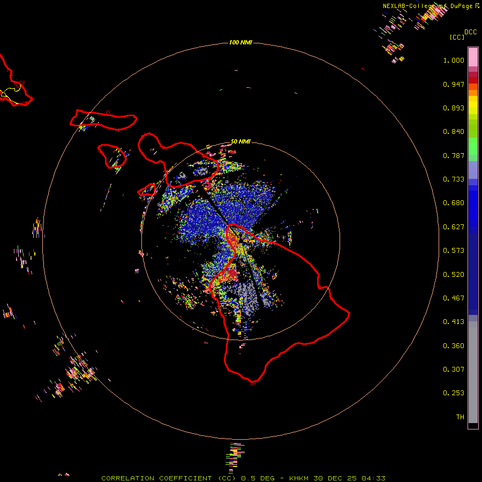Click the NEXLAB-College of DuPage watermark text
The image size is (482, 482).
tap(431, 6)
